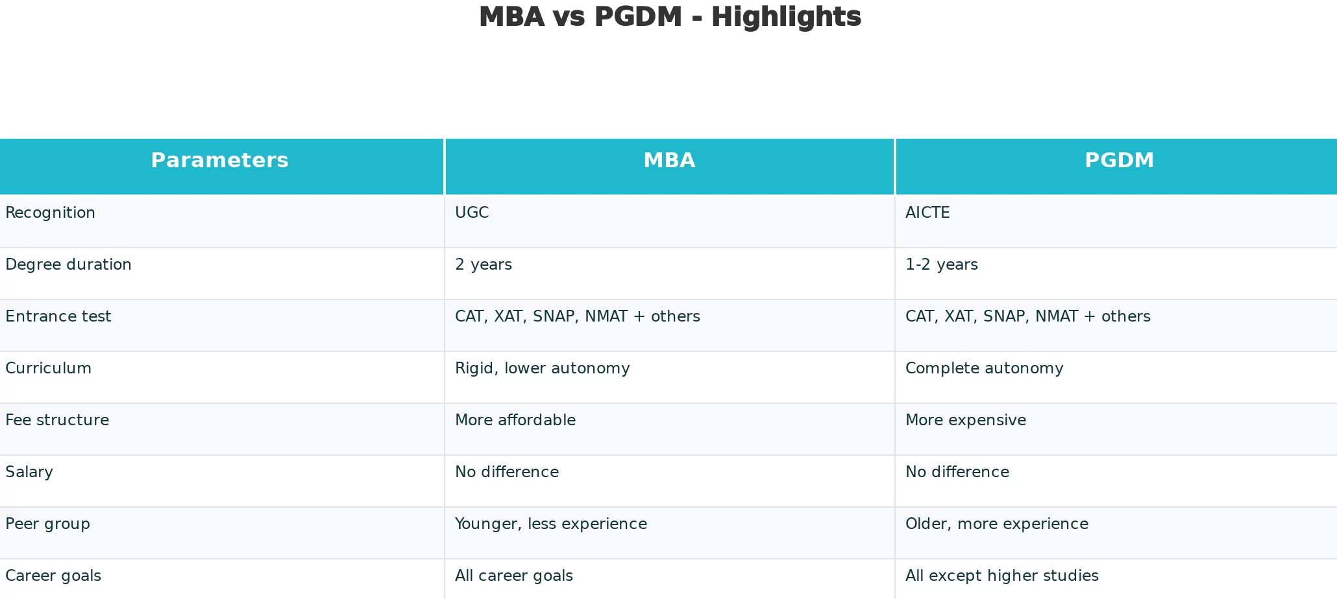The image size is (1337, 599).
Task: Select the Parameters column header
Action: point(219,161)
